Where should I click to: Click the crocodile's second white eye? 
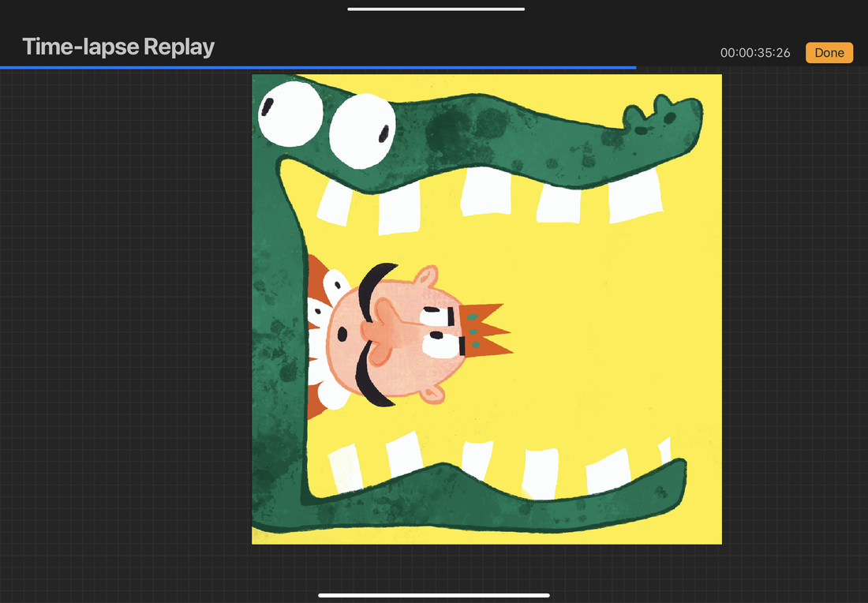(361, 130)
